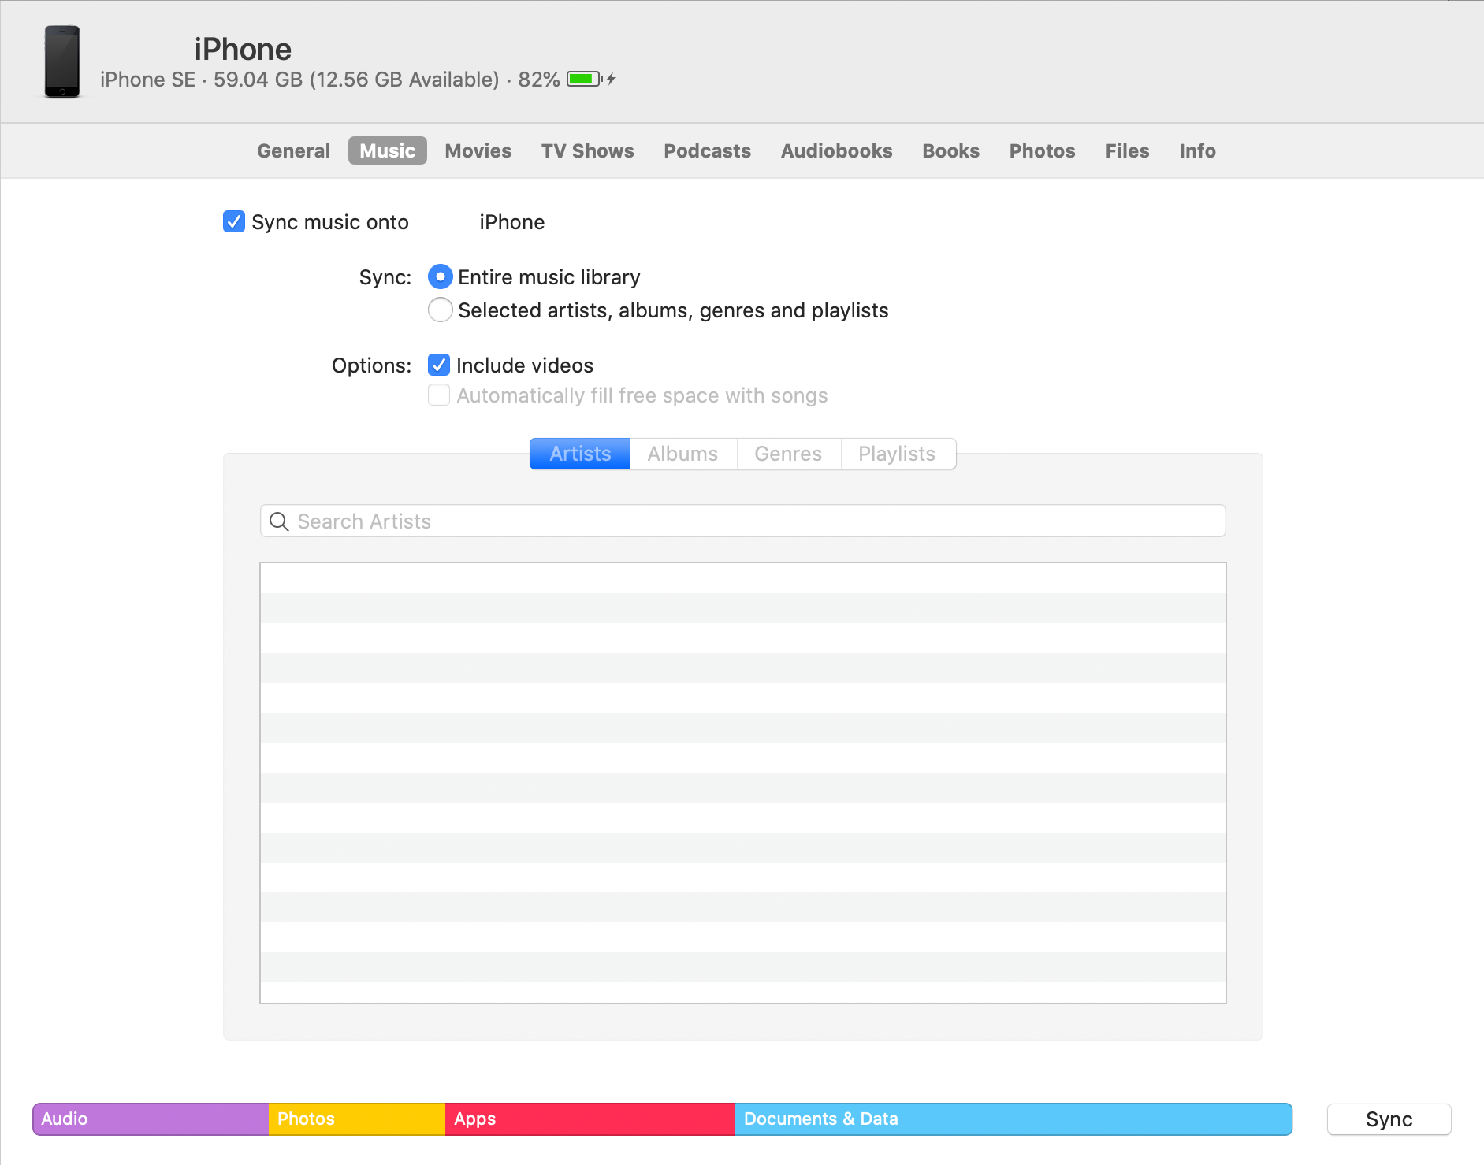Click the battery level icon
Screen dimensions: 1484x1165
pos(585,79)
